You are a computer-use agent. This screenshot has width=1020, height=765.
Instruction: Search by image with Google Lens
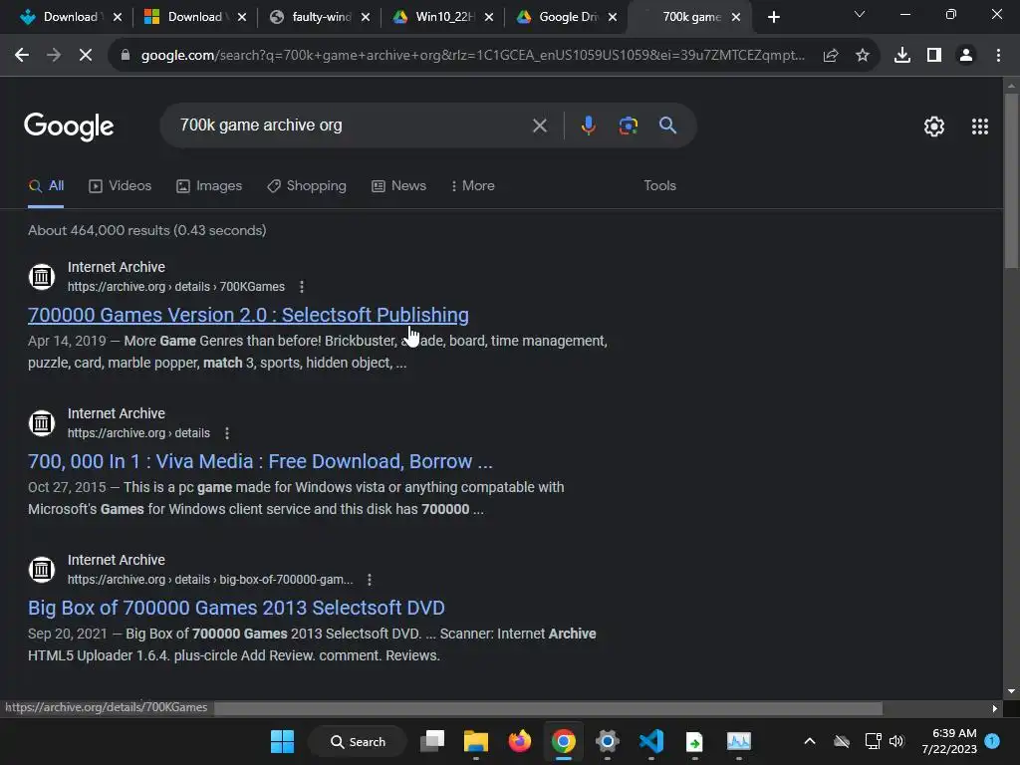pyautogui.click(x=628, y=126)
